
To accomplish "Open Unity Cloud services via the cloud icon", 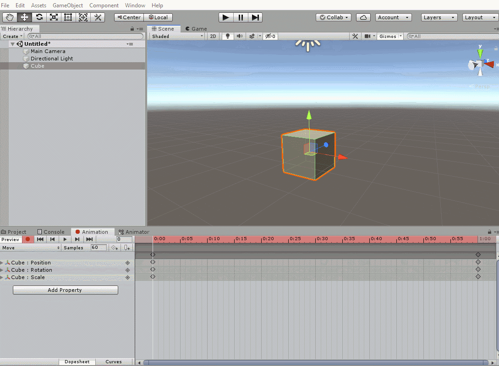I will pos(363,17).
